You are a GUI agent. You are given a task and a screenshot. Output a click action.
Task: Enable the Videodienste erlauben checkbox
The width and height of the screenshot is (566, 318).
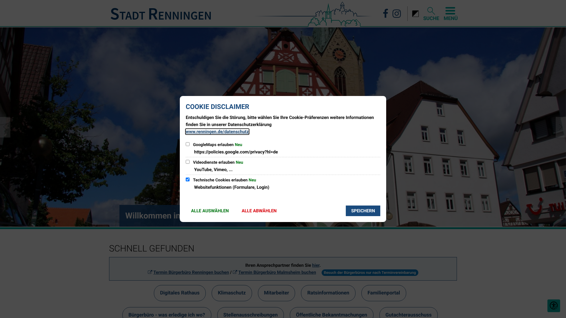pos(187,162)
